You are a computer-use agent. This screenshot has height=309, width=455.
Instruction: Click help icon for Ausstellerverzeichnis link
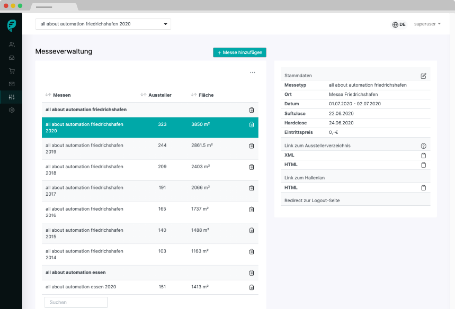pyautogui.click(x=423, y=146)
